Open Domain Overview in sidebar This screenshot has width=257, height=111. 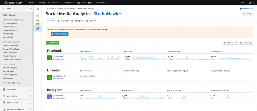tap(10, 23)
